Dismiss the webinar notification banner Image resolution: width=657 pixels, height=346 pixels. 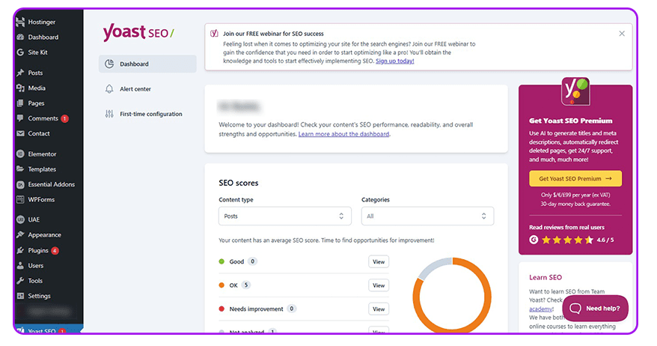[622, 34]
